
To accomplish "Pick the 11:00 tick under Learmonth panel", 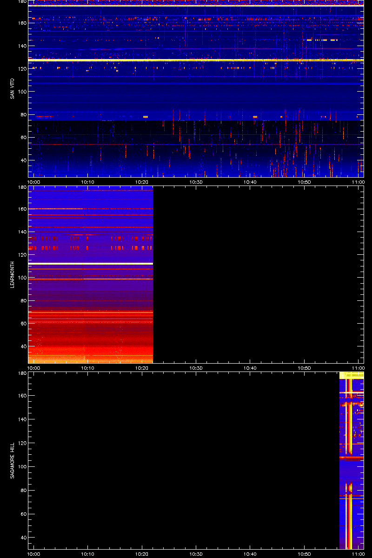I will [358, 368].
